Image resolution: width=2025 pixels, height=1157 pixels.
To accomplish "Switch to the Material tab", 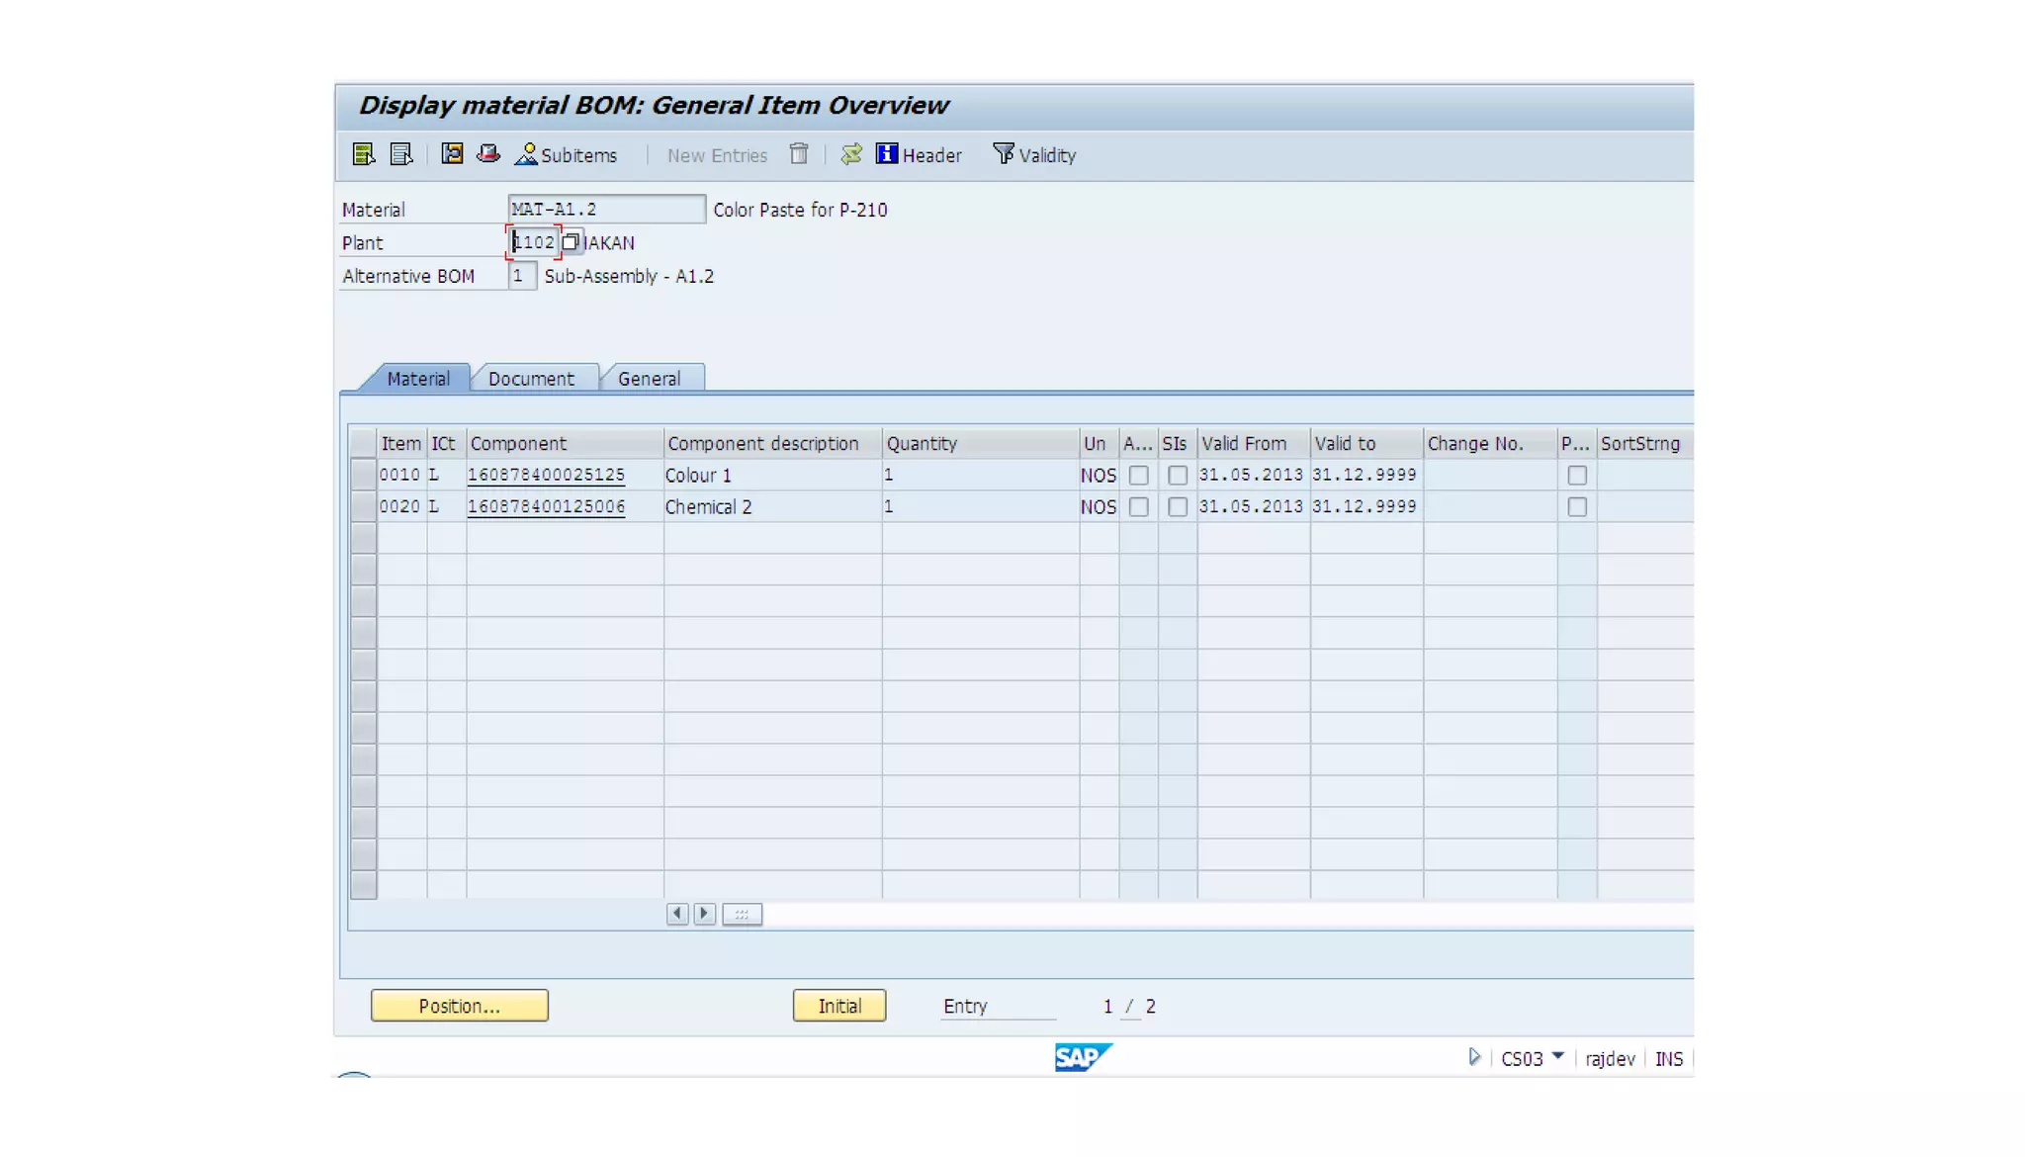I will [417, 379].
